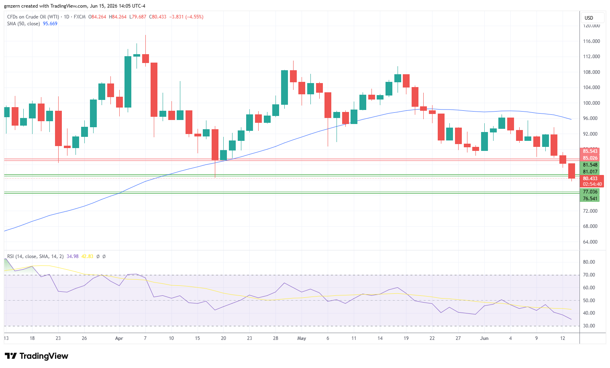
Task: Click the header text gmzern created with TradingView.com
Action: pos(46,6)
